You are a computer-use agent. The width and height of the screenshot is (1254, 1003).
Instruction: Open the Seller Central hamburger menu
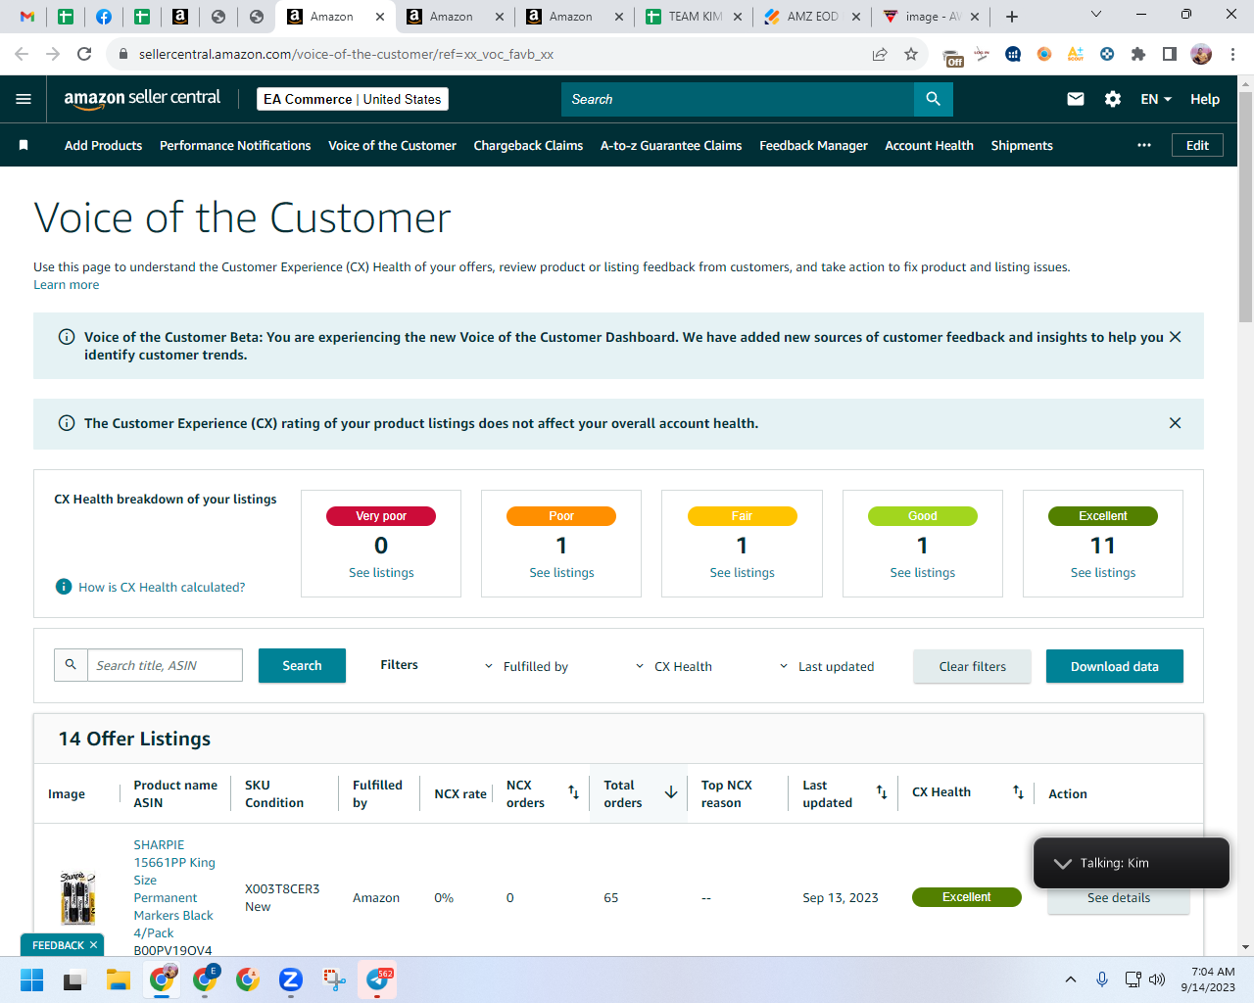coord(24,99)
